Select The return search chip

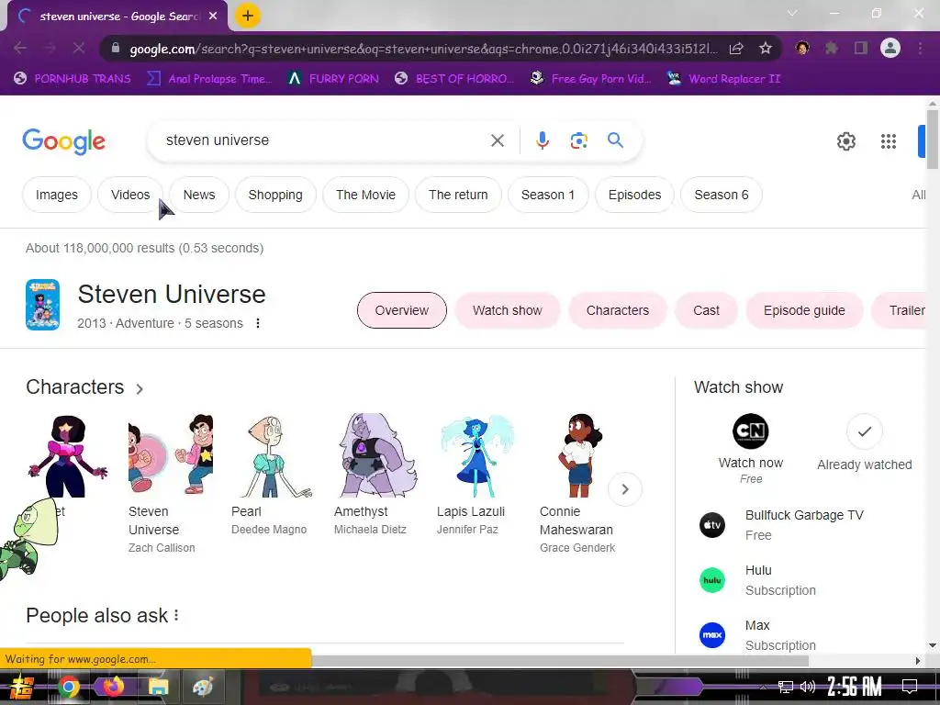[x=458, y=195]
